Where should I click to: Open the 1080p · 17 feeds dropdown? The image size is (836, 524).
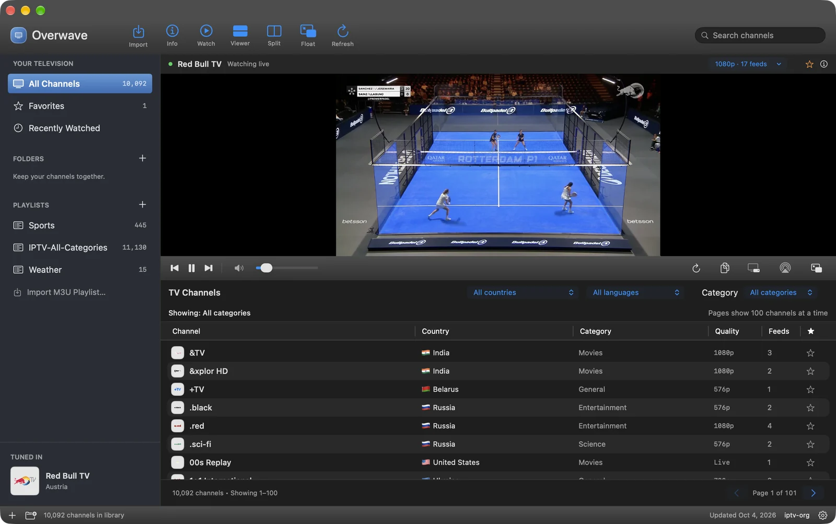[748, 64]
